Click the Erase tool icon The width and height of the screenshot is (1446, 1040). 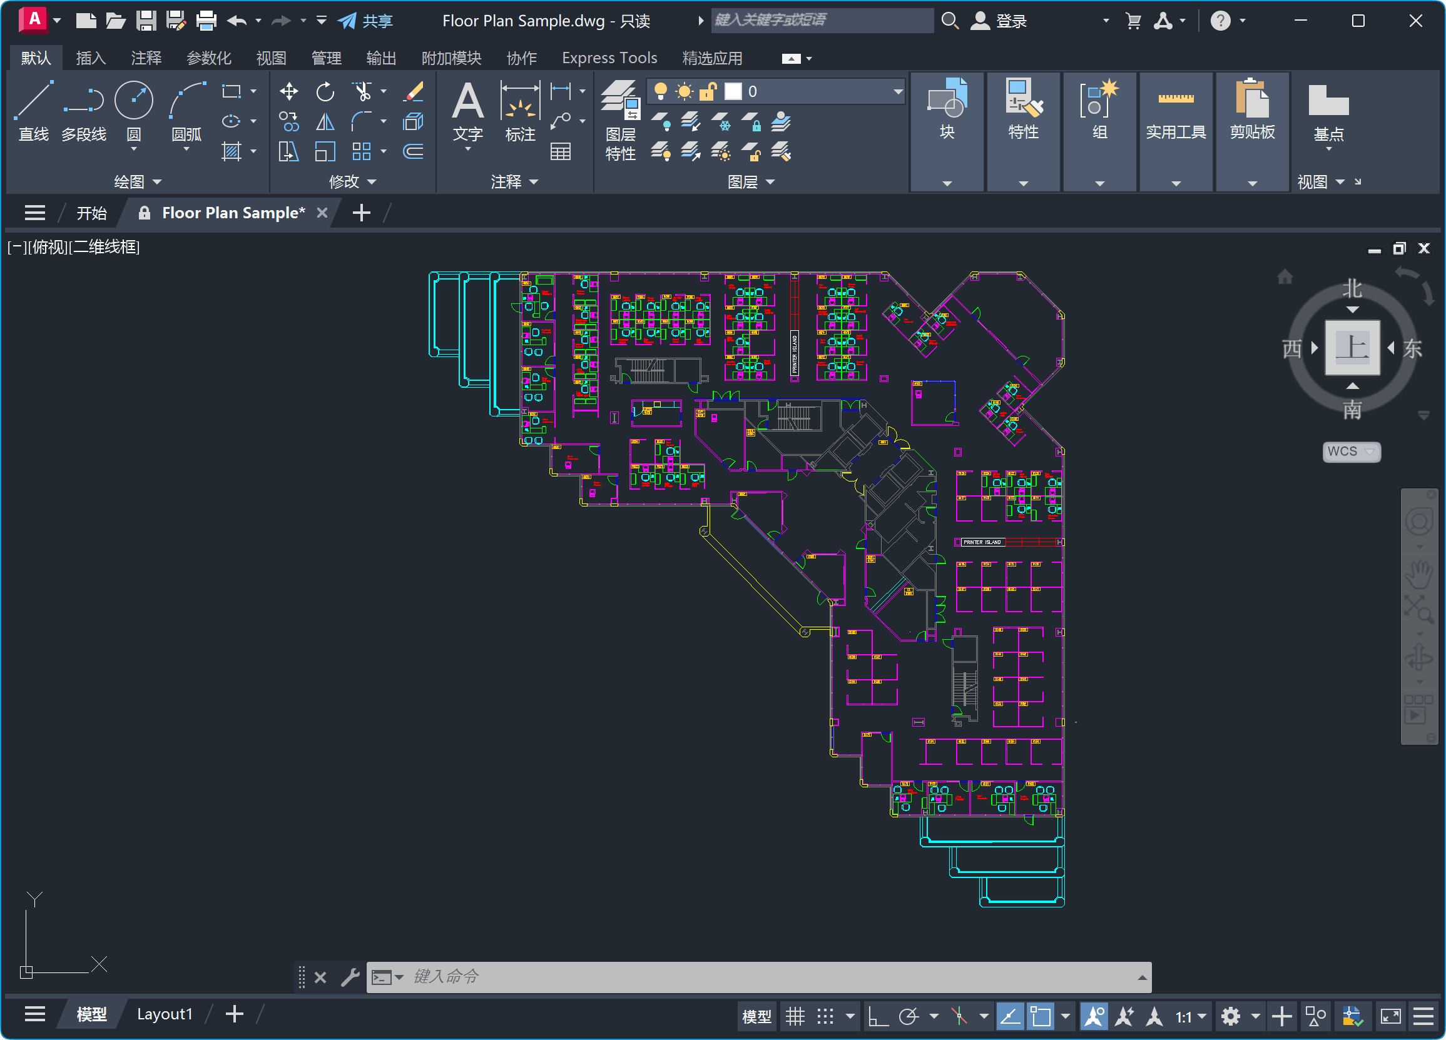(x=414, y=91)
